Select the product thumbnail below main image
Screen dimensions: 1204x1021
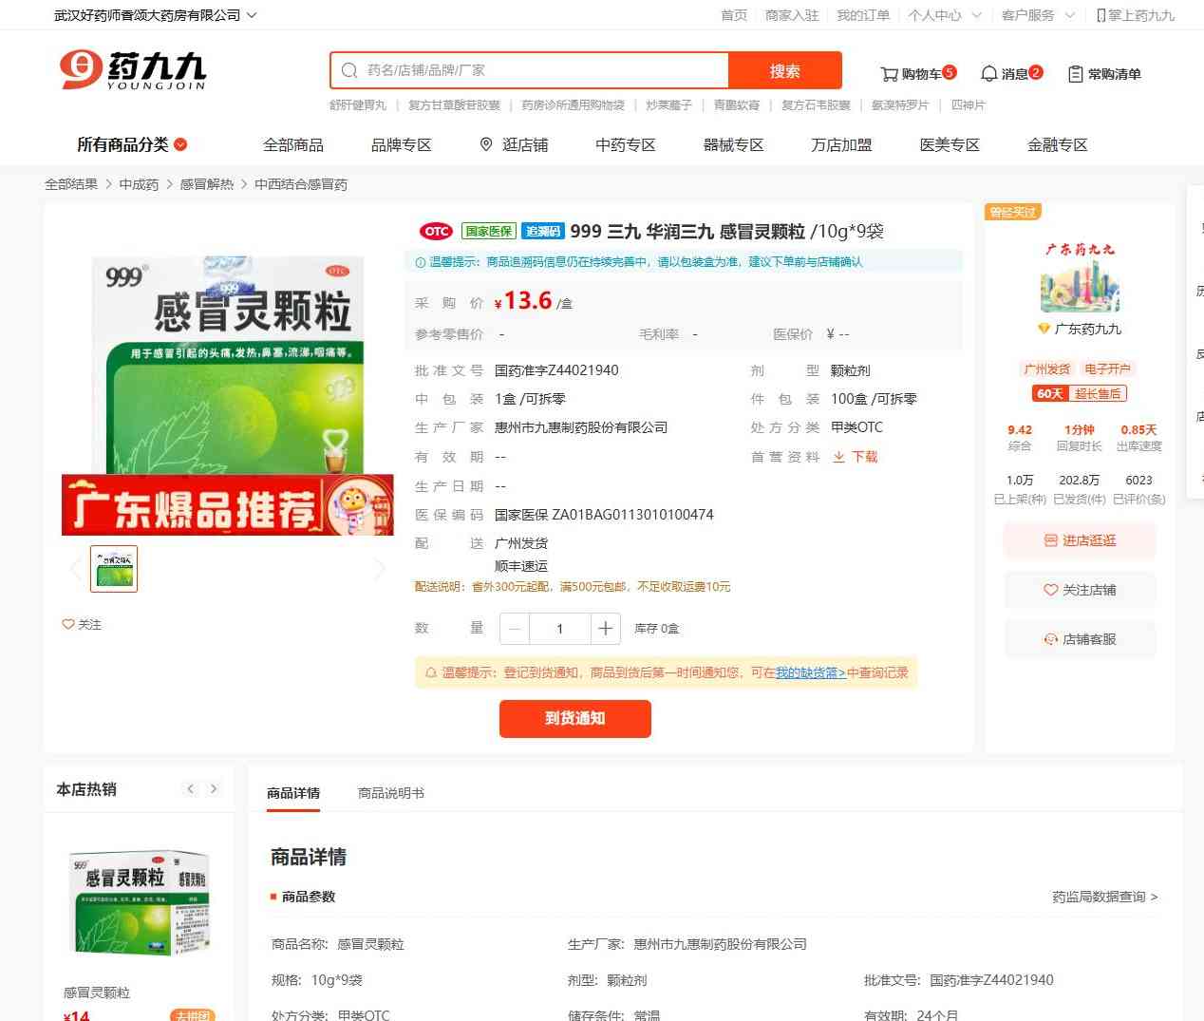point(114,569)
